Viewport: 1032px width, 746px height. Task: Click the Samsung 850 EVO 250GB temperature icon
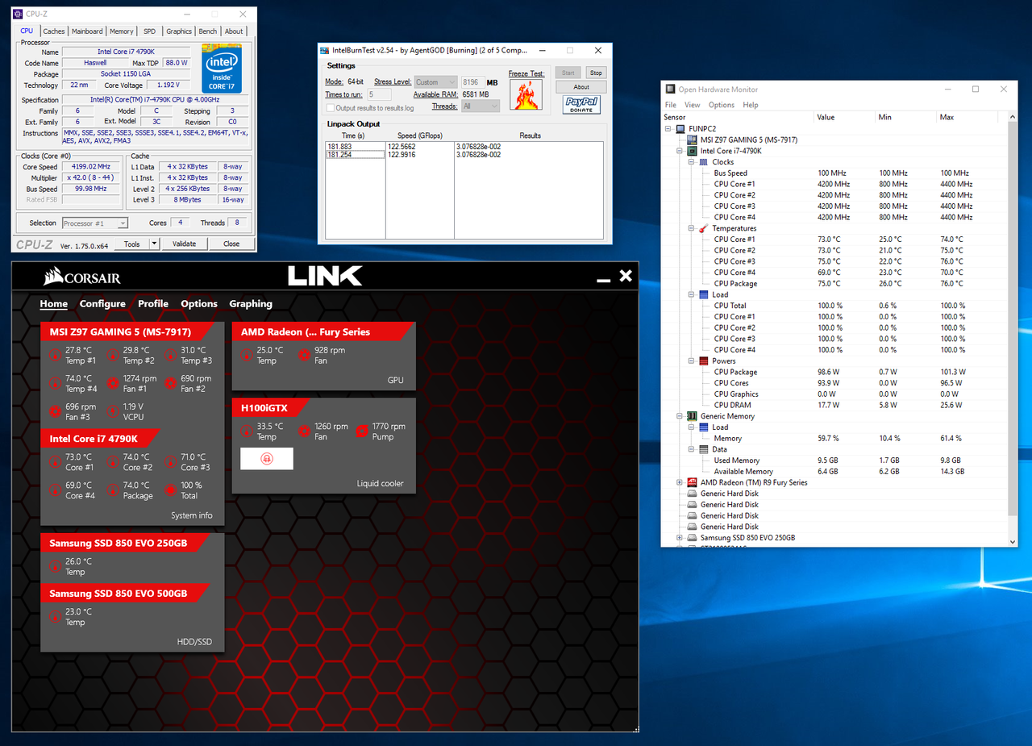coord(55,566)
